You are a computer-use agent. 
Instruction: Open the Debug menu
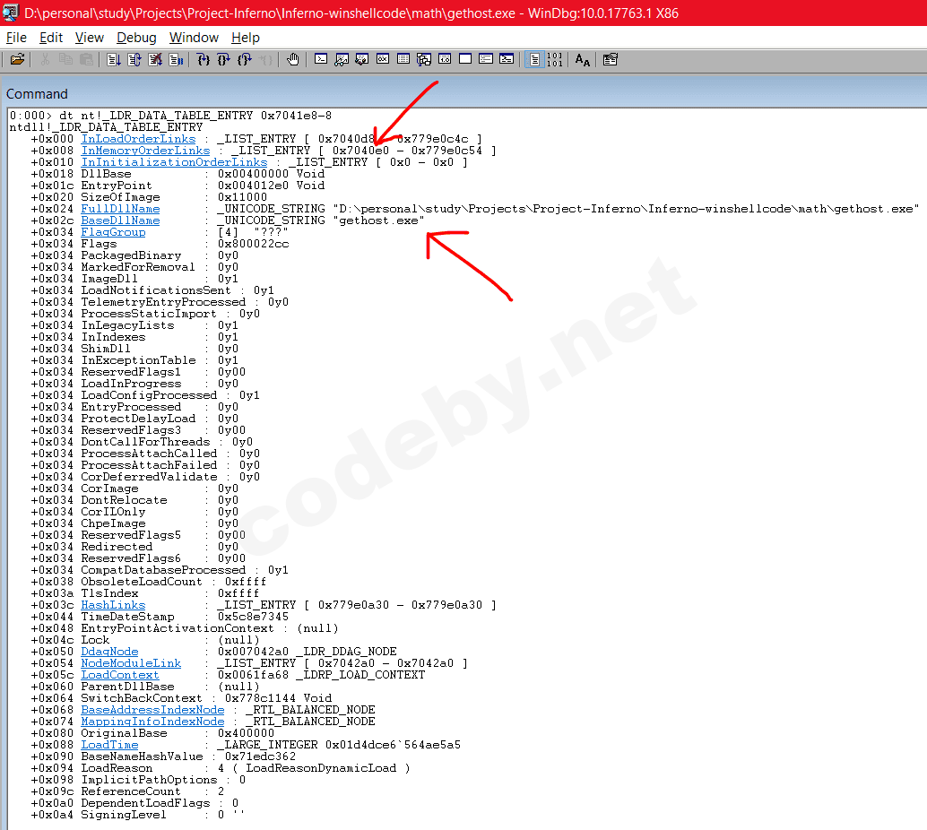[136, 38]
